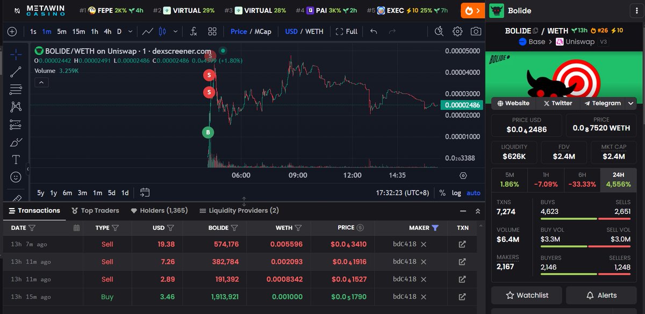Open the WETH column filter
The width and height of the screenshot is (645, 314).
coord(298,228)
